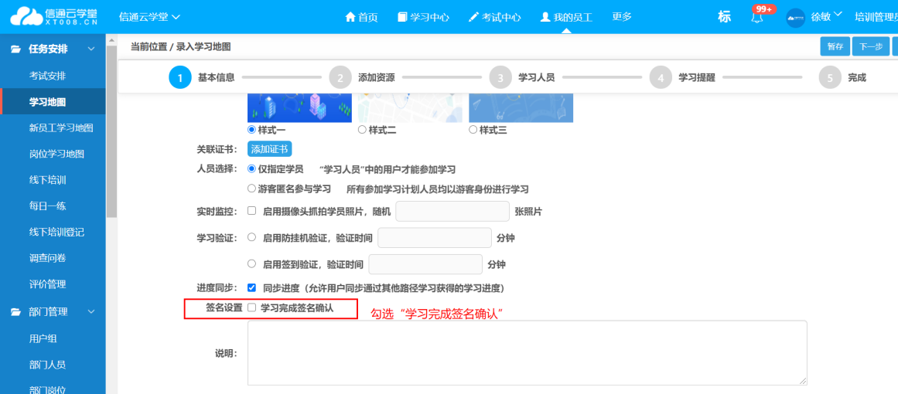This screenshot has width=898, height=394.
Task: Click the 防挂机验证 time input field
Action: (x=435, y=237)
